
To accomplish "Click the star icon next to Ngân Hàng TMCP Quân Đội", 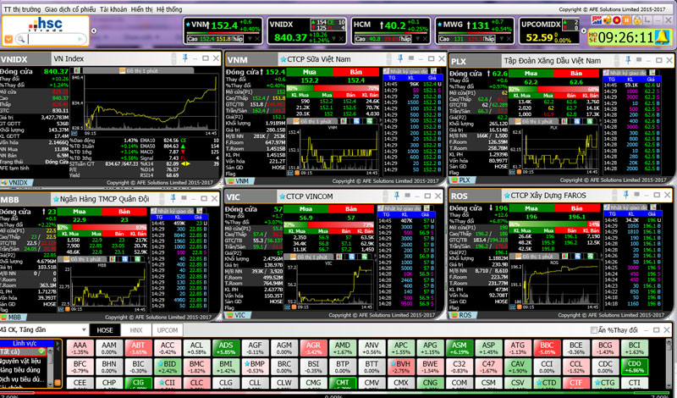I will coord(56,199).
